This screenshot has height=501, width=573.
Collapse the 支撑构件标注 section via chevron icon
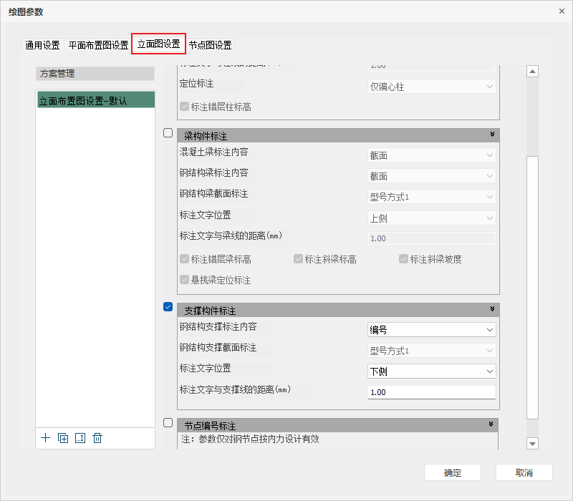pyautogui.click(x=492, y=309)
